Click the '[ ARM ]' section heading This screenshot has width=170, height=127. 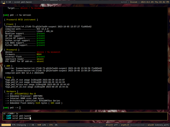[x=8, y=66]
